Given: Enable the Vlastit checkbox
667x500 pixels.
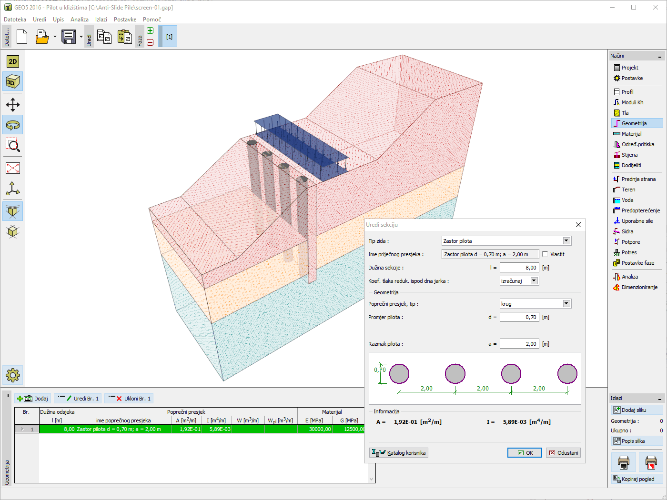Looking at the screenshot, I should tap(545, 254).
